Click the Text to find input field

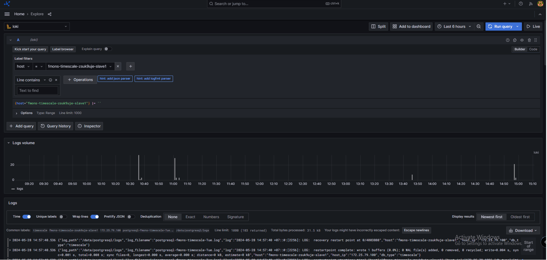point(37,91)
